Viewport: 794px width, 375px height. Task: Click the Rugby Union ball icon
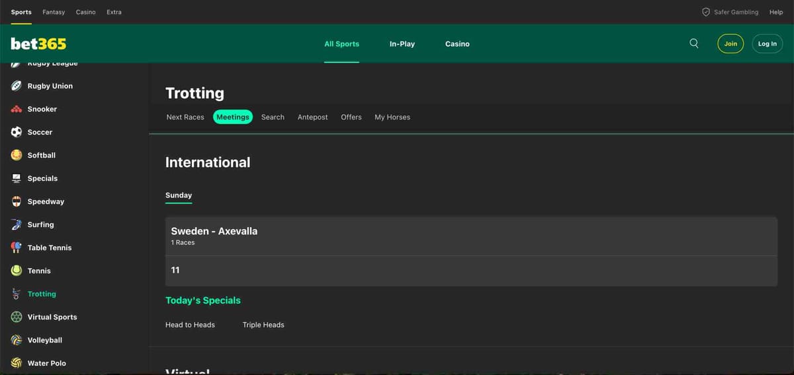pyautogui.click(x=17, y=86)
